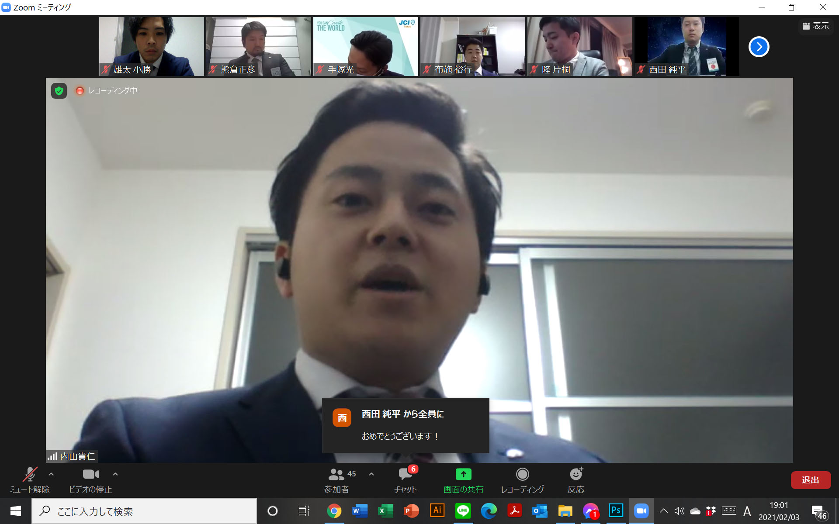Select 西田 純平 video thumbnail
Screen dimensions: 839x524
click(686, 46)
